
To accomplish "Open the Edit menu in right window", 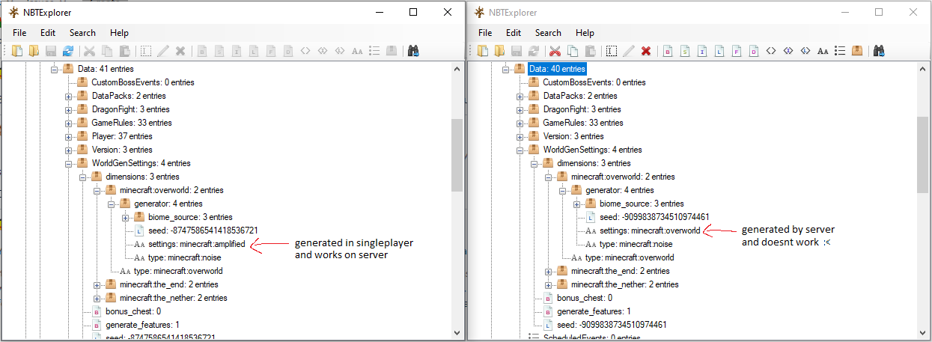I will pyautogui.click(x=514, y=33).
